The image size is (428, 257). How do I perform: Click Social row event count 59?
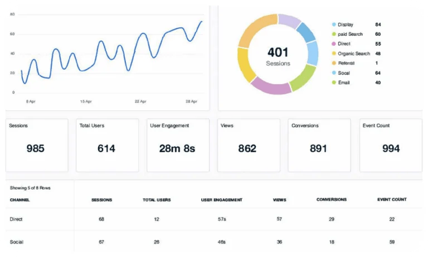[392, 242]
